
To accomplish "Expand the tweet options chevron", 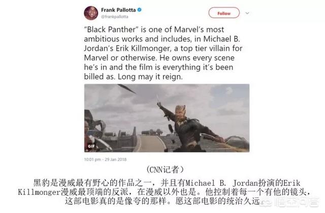I will pos(247,13).
